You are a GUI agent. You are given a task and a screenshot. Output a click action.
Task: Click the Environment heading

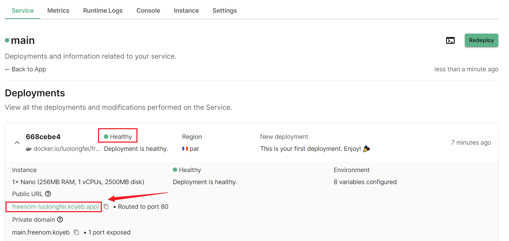[352, 170]
